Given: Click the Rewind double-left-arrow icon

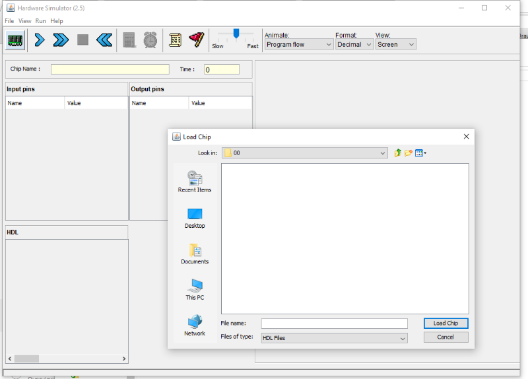Looking at the screenshot, I should pos(104,40).
